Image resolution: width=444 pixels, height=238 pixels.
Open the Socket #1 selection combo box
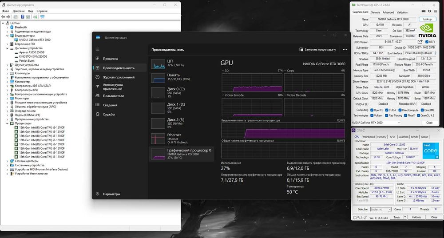[x=381, y=210]
